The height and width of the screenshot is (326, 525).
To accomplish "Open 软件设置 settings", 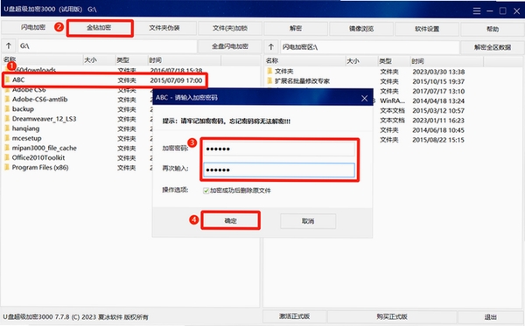I will (x=427, y=29).
